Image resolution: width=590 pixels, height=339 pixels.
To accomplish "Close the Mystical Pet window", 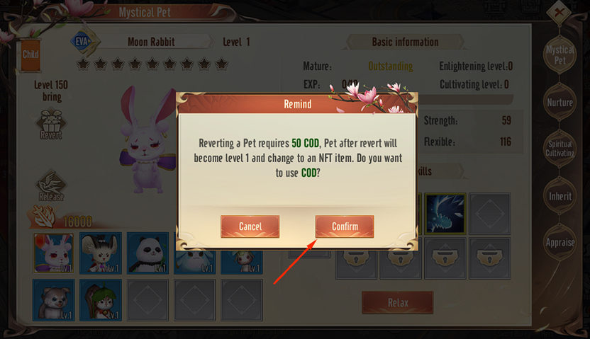I will (559, 13).
